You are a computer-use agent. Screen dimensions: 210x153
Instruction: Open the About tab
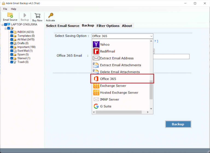[127, 26]
